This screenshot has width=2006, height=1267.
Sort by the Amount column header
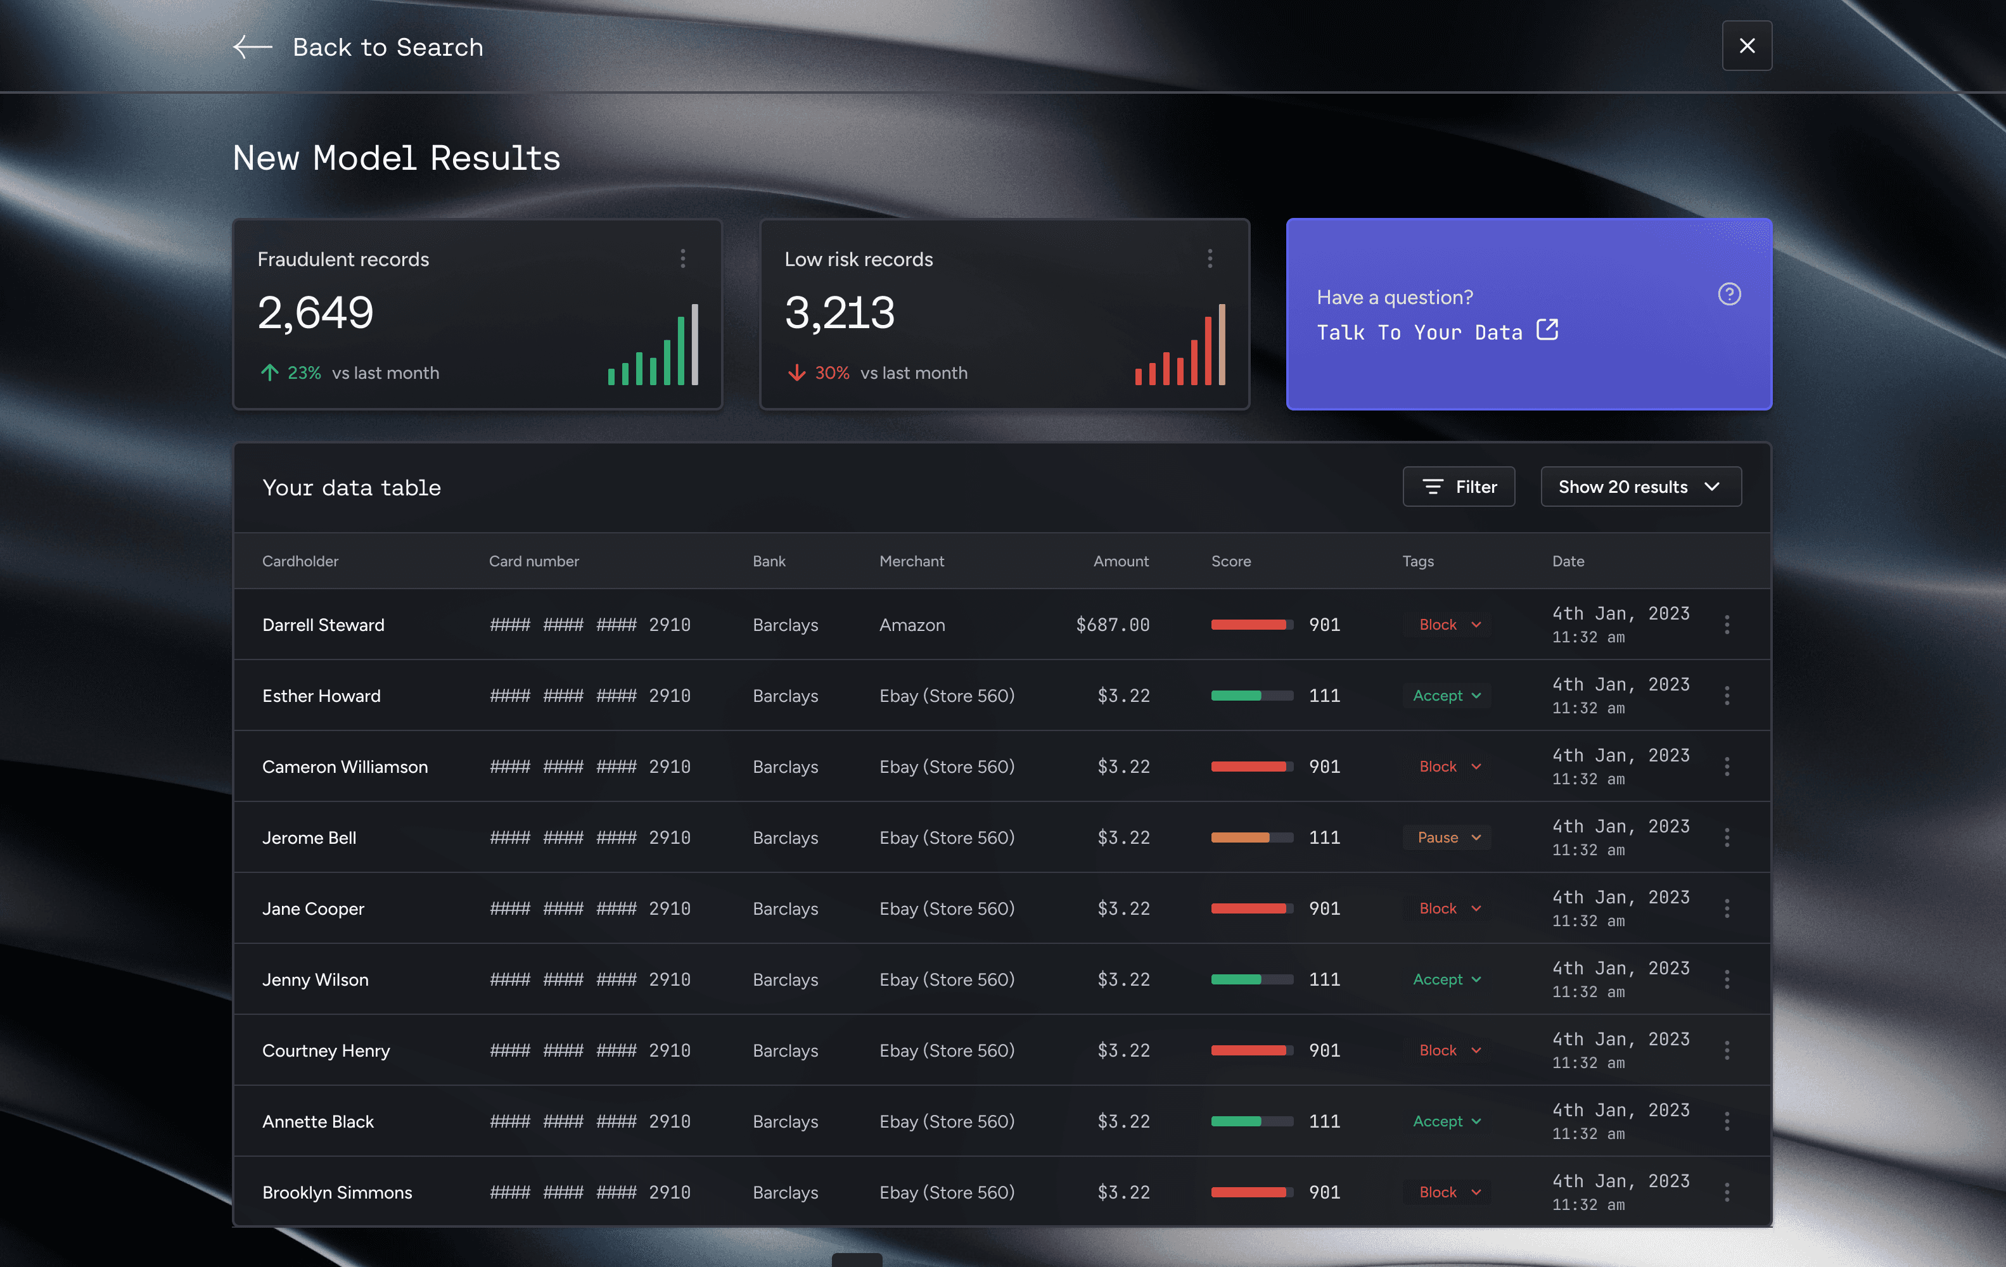(1120, 561)
